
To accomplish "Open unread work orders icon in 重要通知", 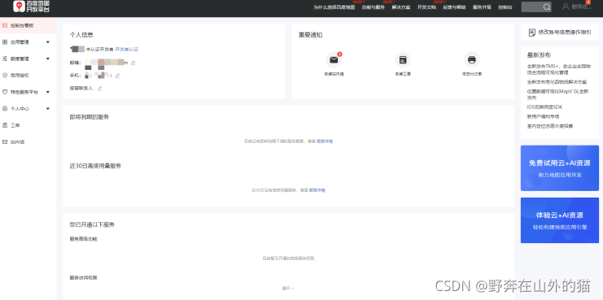I will pyautogui.click(x=403, y=60).
